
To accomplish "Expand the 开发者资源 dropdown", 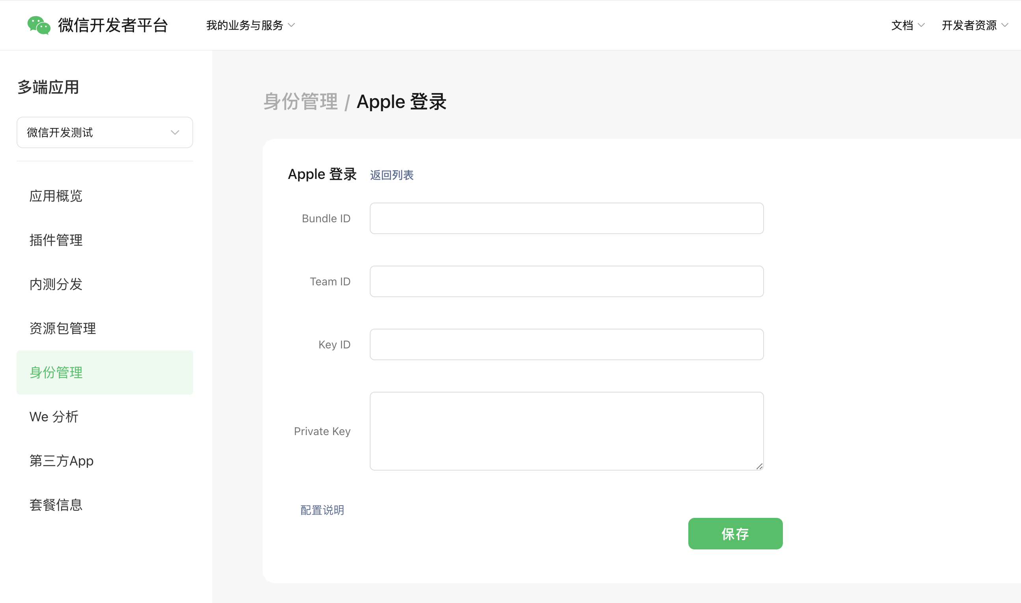I will 975,25.
